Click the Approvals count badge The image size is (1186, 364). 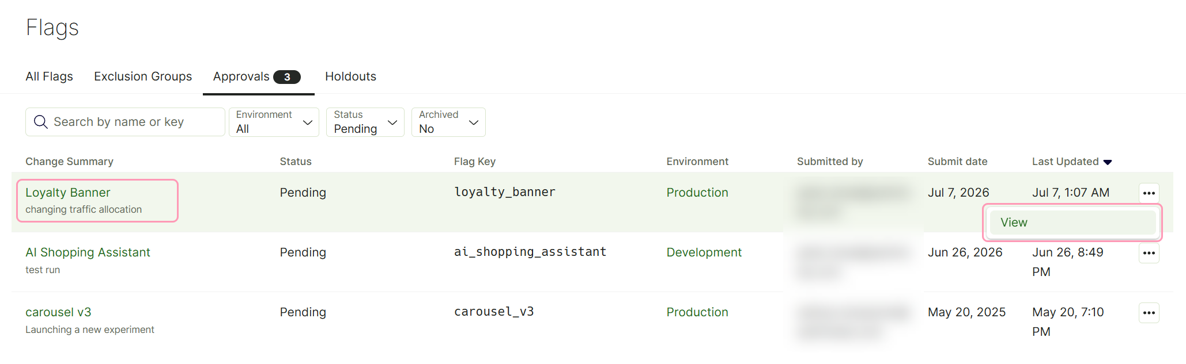287,77
